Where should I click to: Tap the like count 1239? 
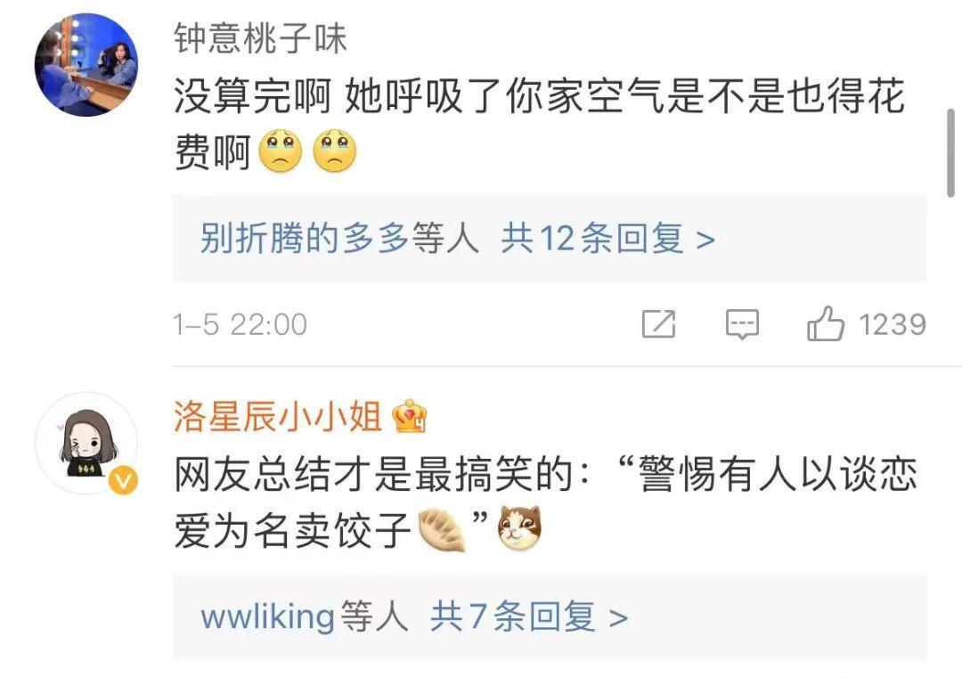[x=892, y=324]
